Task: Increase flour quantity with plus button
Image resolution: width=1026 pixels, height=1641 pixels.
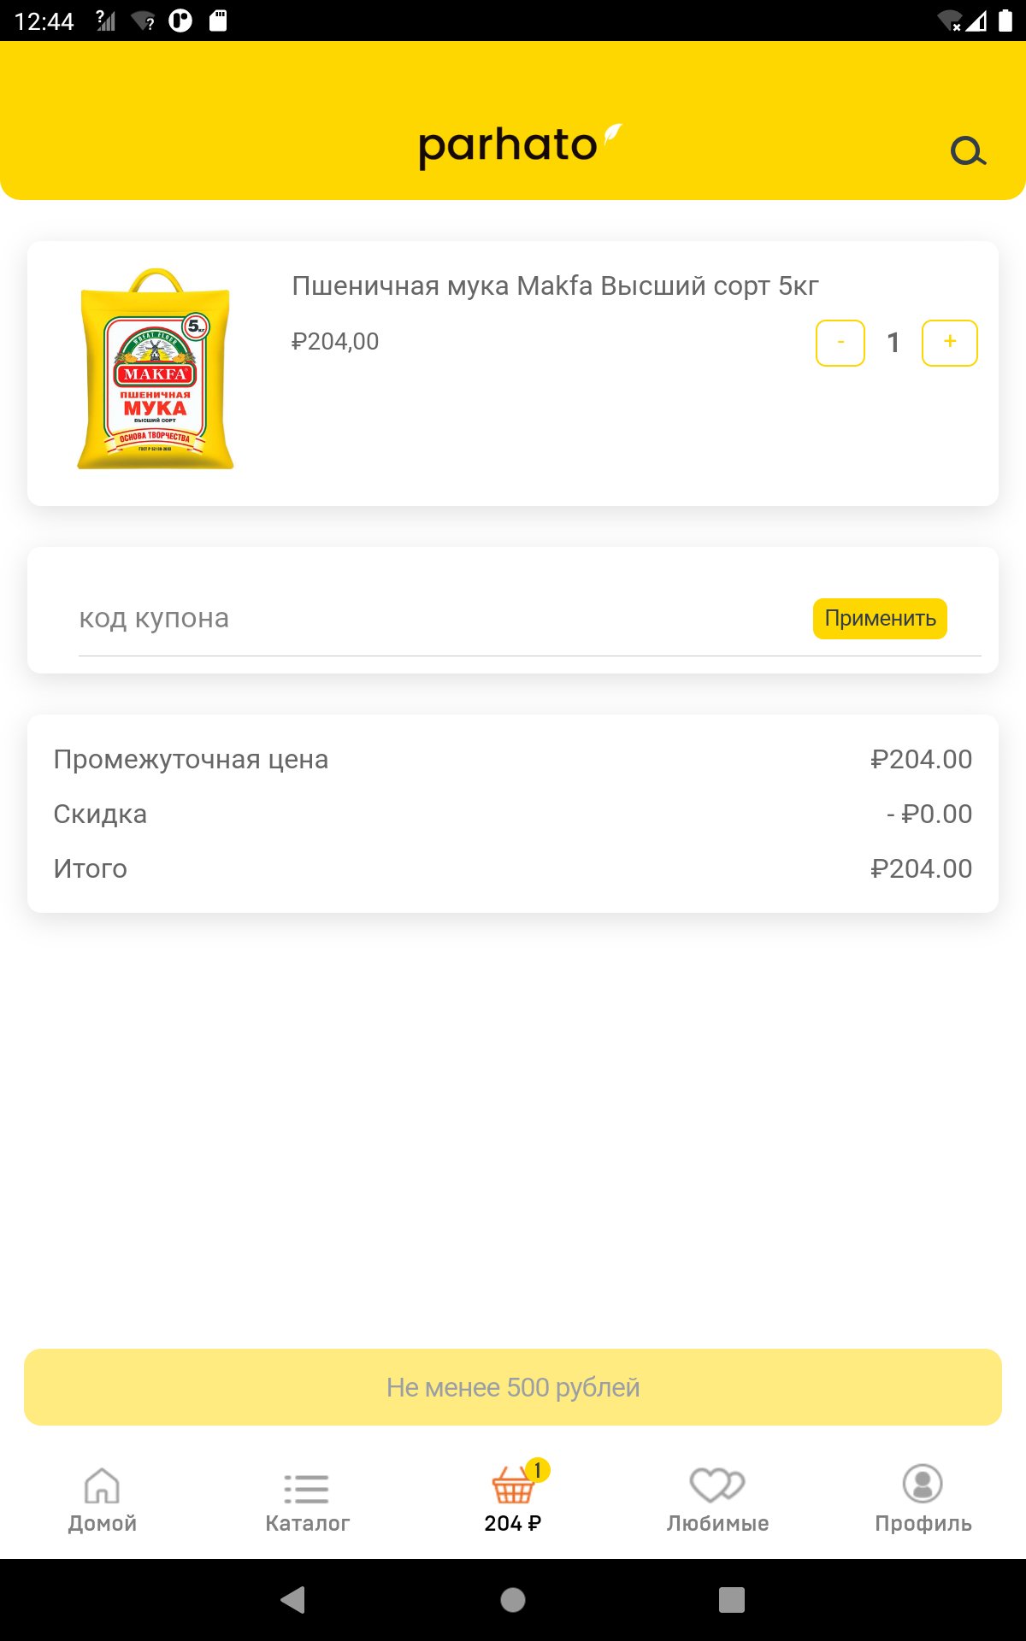Action: 949,343
